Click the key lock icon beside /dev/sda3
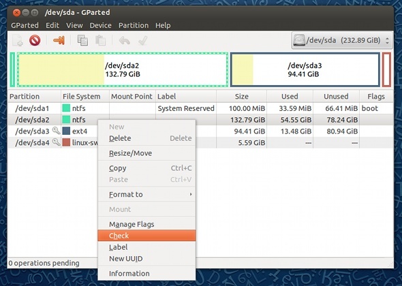This screenshot has height=286, width=402. click(56, 131)
